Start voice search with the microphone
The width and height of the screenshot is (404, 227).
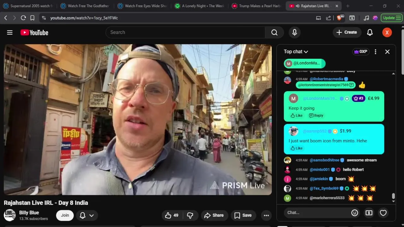click(x=294, y=32)
